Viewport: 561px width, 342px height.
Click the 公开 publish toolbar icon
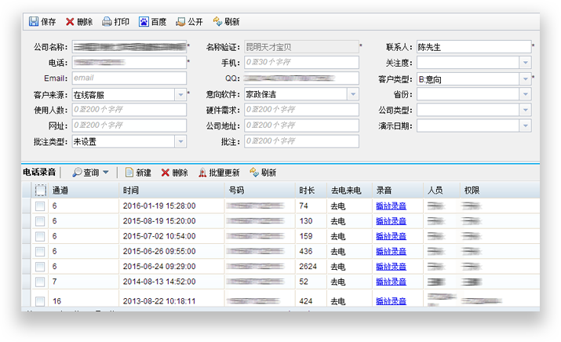(181, 22)
